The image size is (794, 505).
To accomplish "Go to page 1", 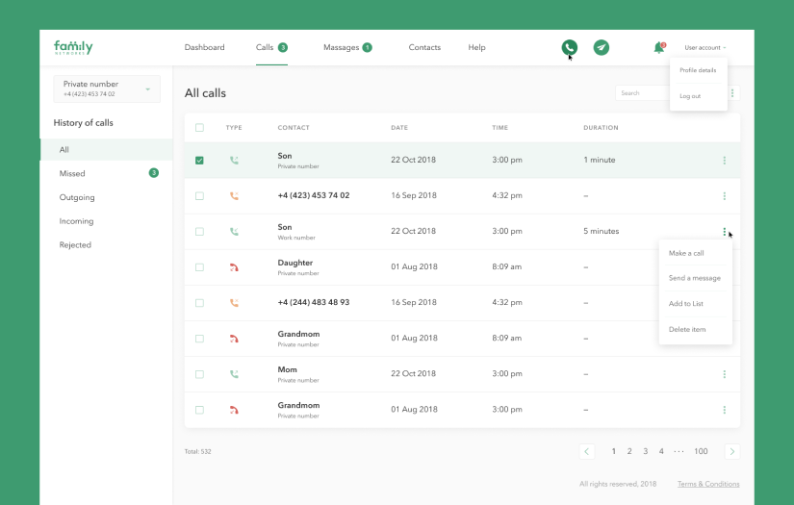I will pyautogui.click(x=614, y=451).
